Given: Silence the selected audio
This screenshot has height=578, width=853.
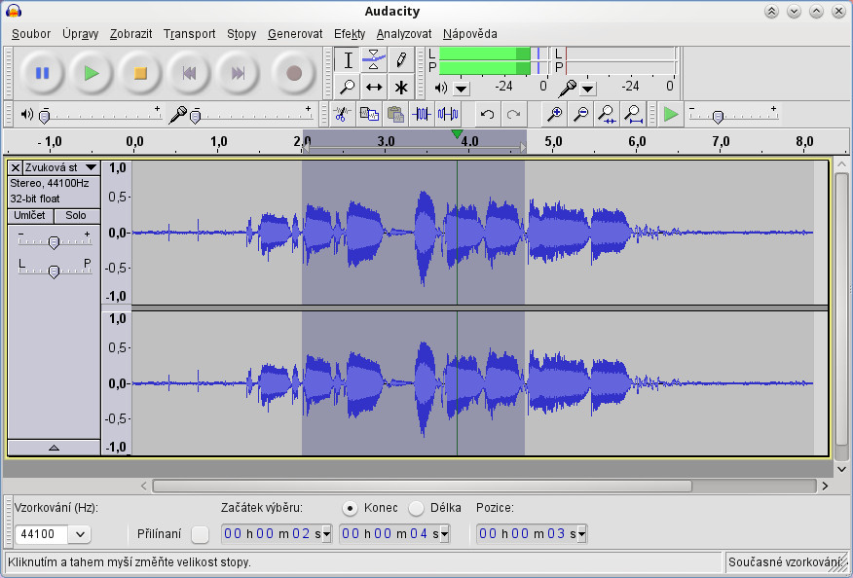Looking at the screenshot, I should (448, 114).
